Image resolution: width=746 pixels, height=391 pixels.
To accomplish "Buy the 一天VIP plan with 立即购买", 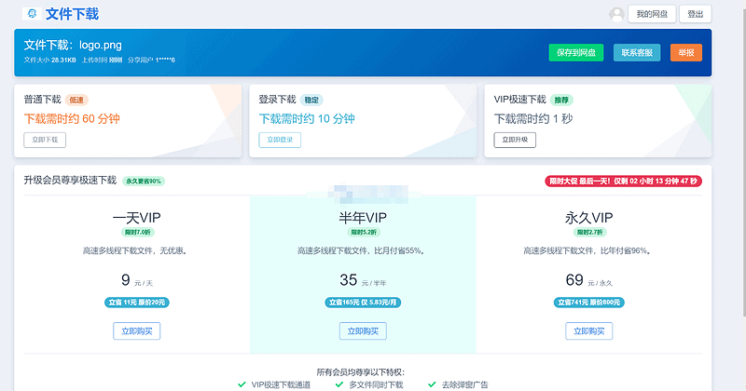I will 137,330.
